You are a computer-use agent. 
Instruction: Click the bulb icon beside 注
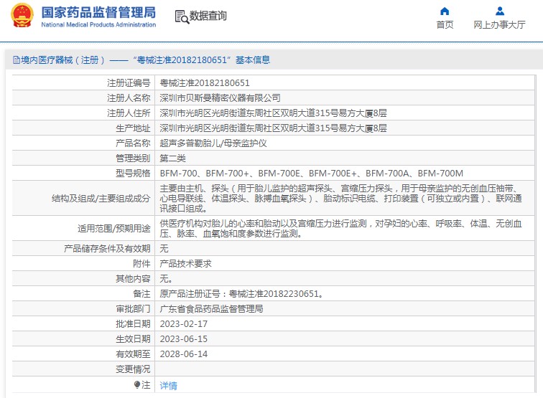[x=137, y=384]
